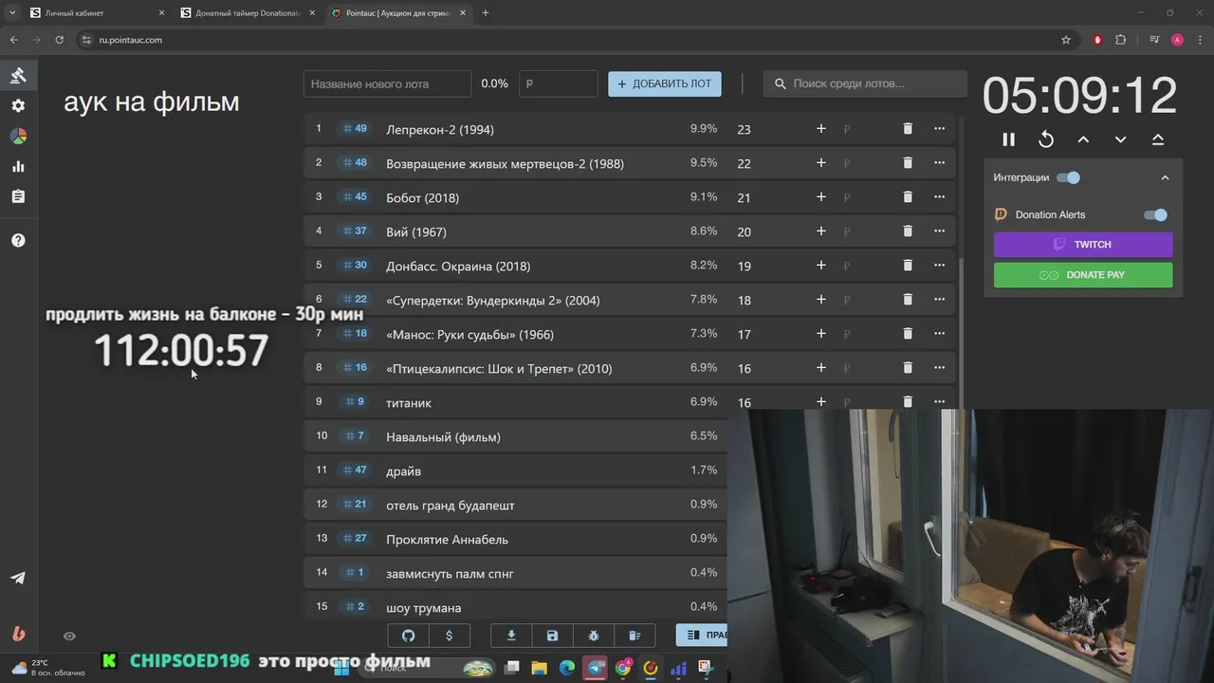1214x683 pixels.
Task: Toggle the Donation Alerts switch
Action: pyautogui.click(x=1155, y=214)
